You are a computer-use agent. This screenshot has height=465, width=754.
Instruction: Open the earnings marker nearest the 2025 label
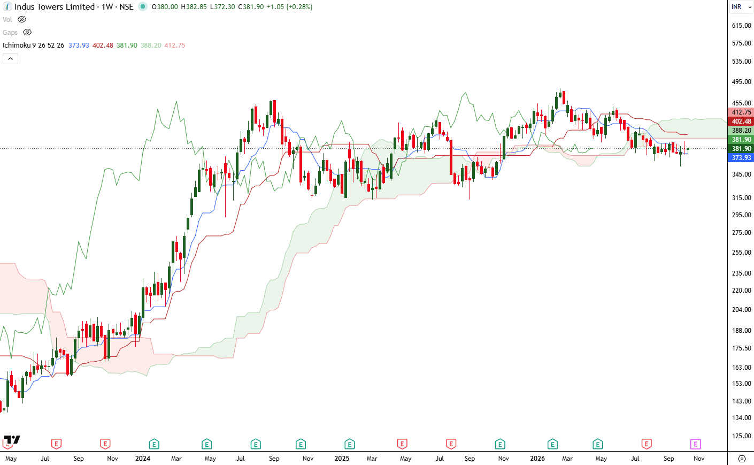click(x=350, y=444)
